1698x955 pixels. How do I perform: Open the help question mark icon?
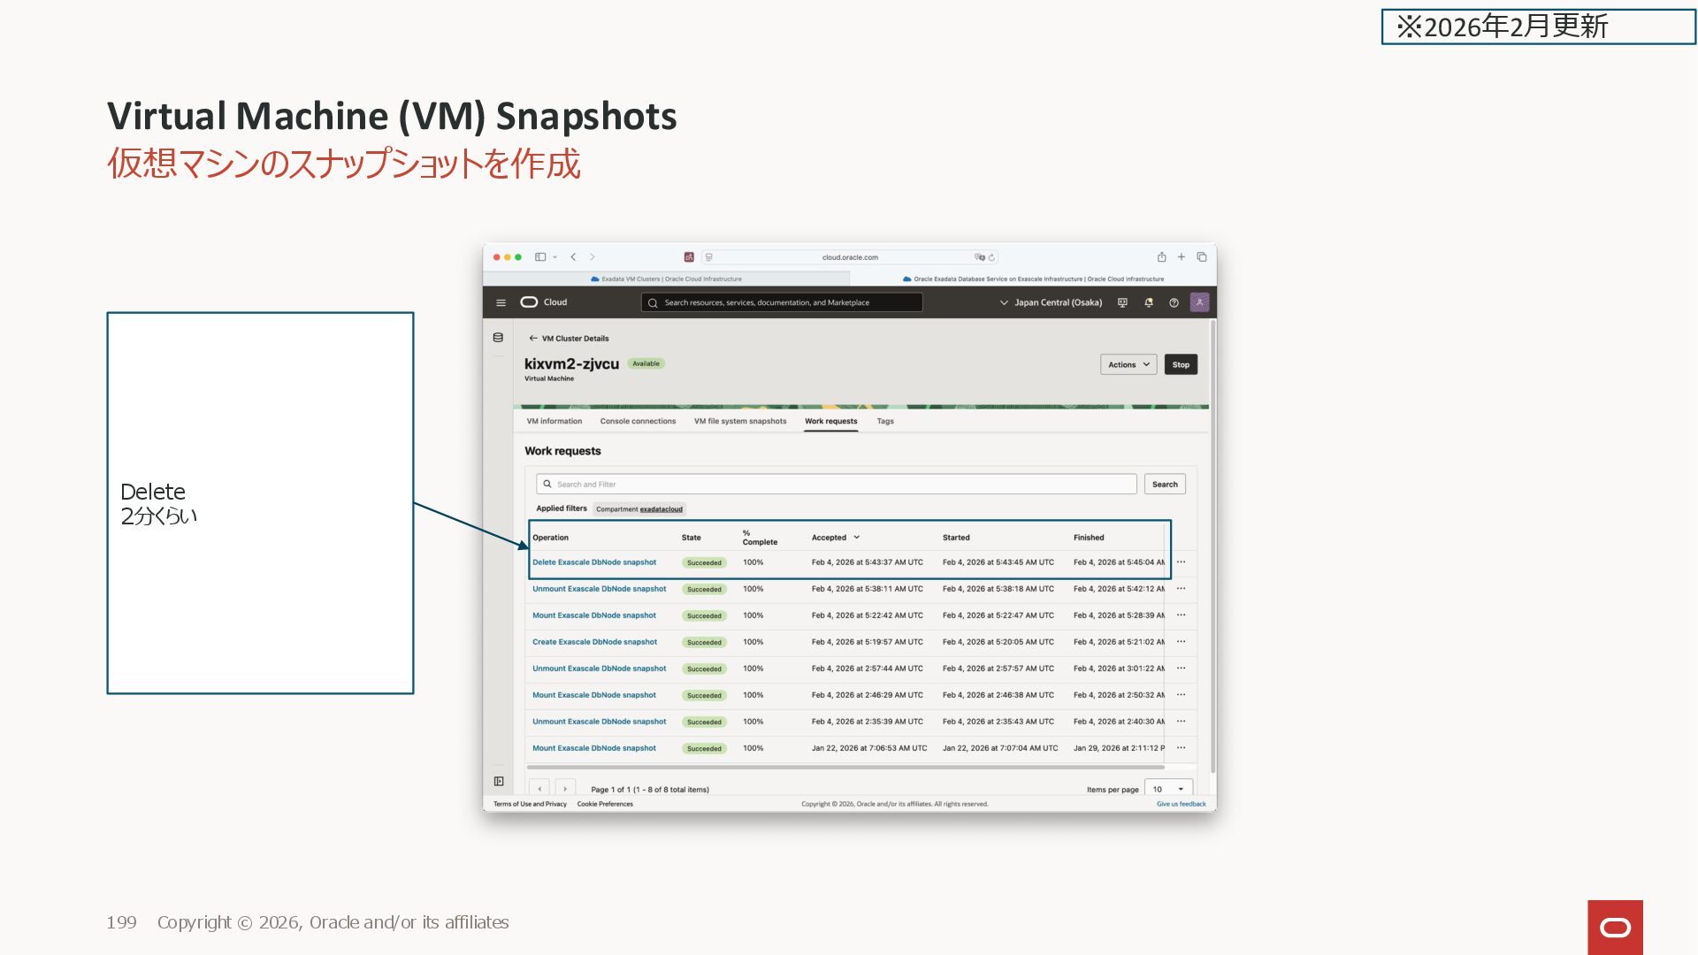(x=1174, y=302)
